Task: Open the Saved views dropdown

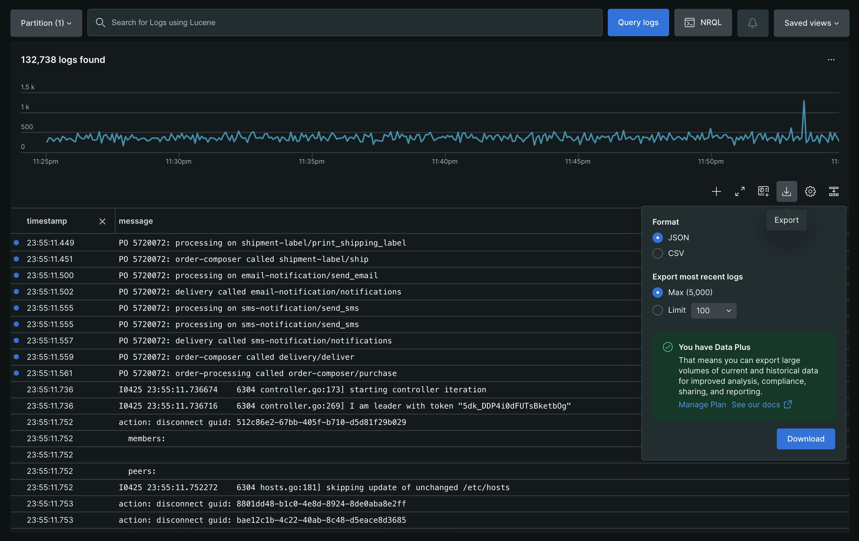Action: pyautogui.click(x=811, y=23)
